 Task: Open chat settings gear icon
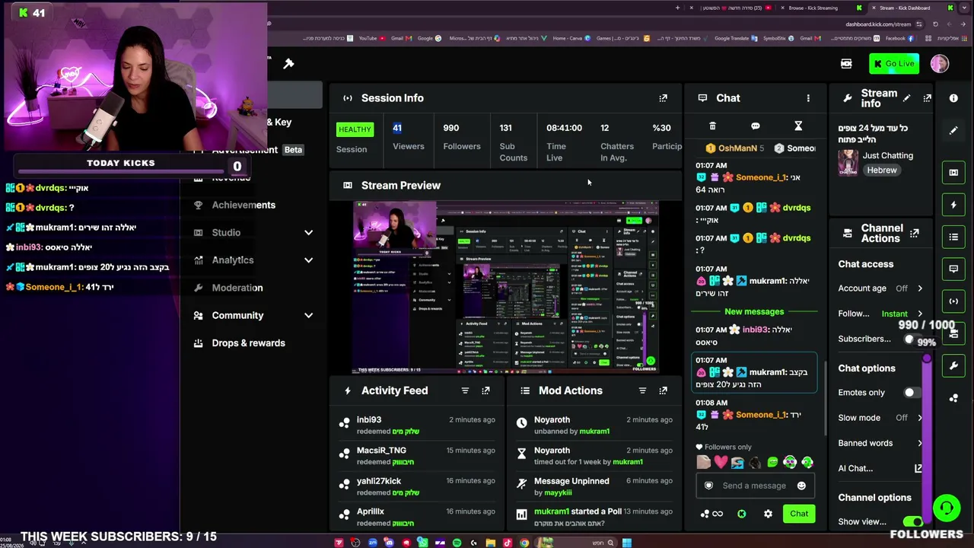pyautogui.click(x=768, y=514)
